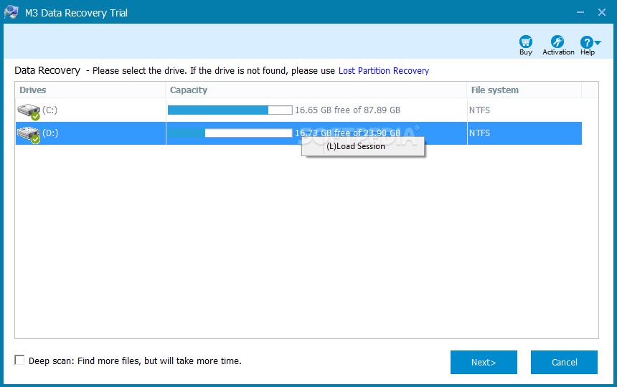Open the Activation key icon
Screen dimensions: 617x387
tap(557, 42)
